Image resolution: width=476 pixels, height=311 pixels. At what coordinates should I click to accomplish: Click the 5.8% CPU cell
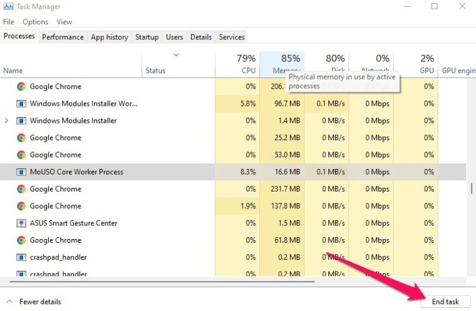[237, 104]
